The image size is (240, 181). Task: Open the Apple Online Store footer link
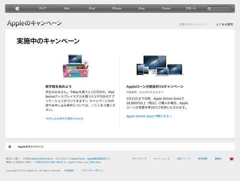[x=42, y=158]
